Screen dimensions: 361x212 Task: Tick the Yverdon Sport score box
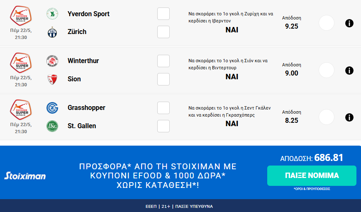coord(163,14)
